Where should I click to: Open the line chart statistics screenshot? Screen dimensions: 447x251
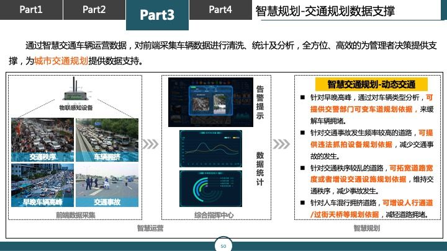click(210, 149)
